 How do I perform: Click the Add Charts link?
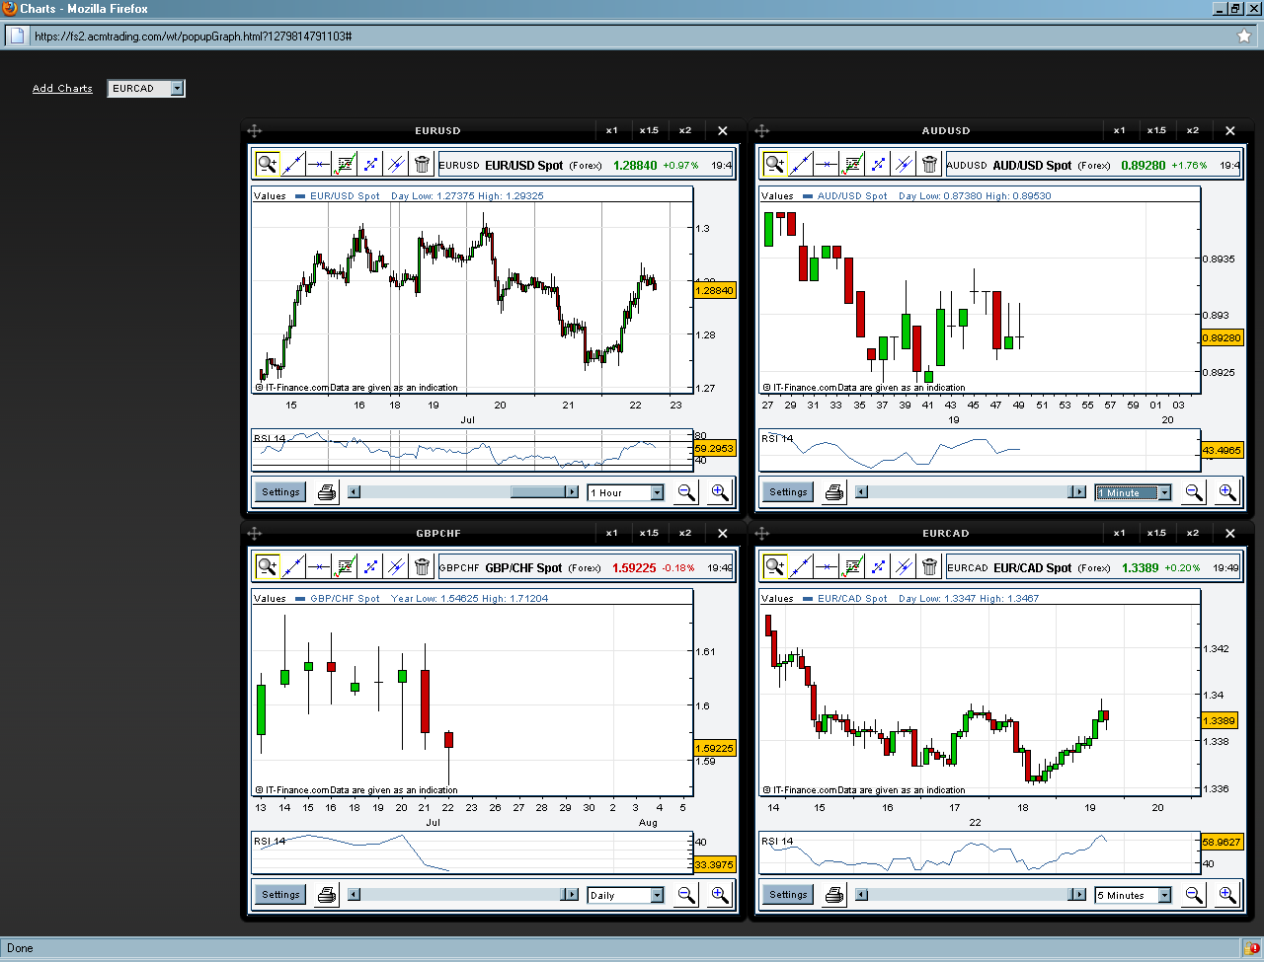pos(62,89)
